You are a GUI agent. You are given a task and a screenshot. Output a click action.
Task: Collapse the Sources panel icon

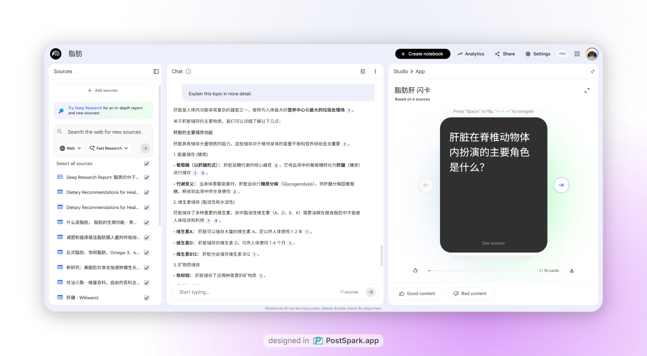pyautogui.click(x=156, y=72)
